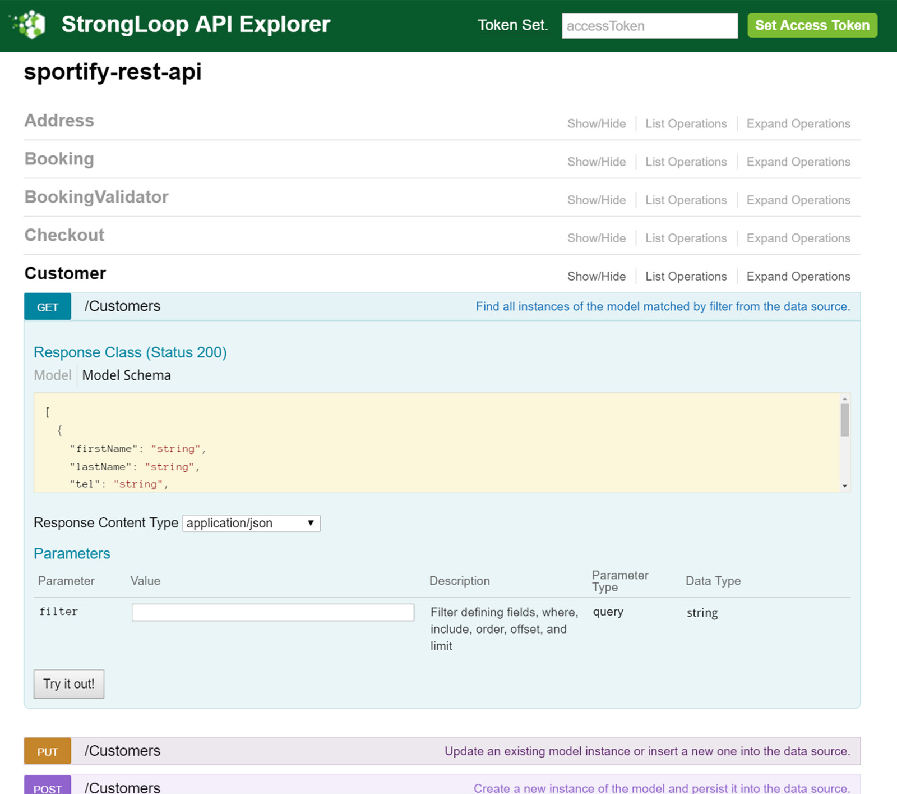897x794 pixels.
Task: Open the Response Content Type dropdown
Action: point(251,523)
